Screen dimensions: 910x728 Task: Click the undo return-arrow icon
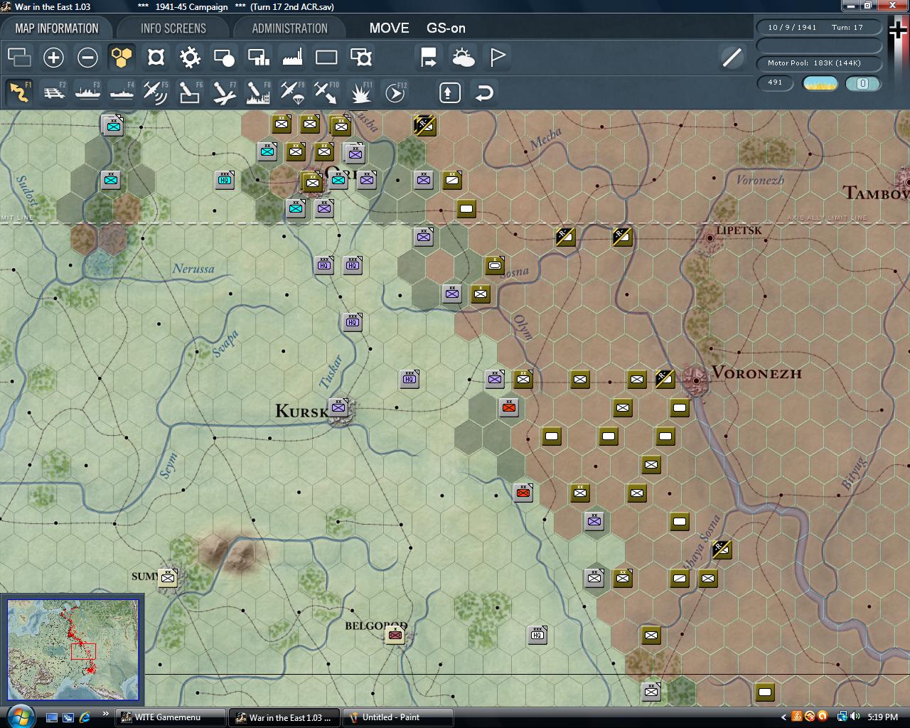click(x=484, y=92)
